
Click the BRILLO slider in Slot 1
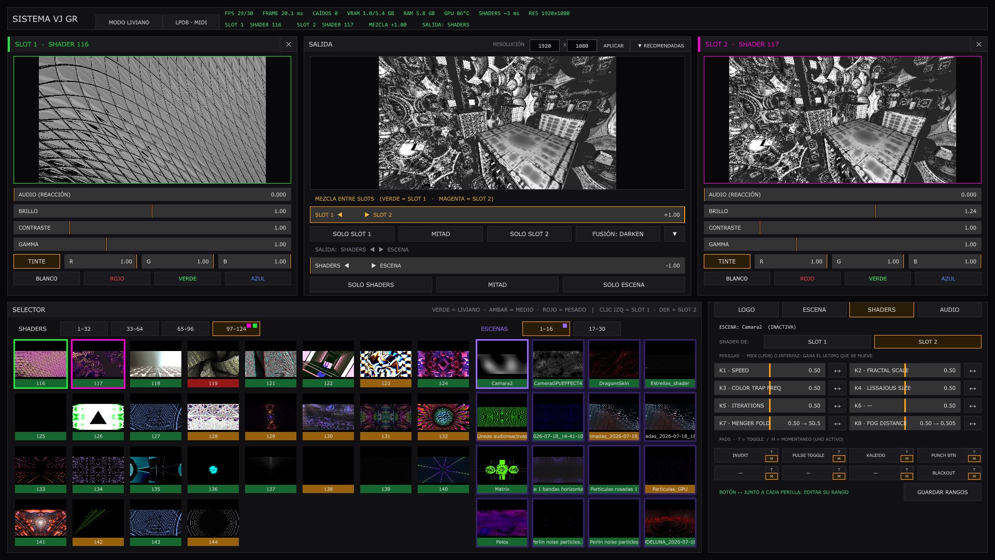pyautogui.click(x=152, y=211)
